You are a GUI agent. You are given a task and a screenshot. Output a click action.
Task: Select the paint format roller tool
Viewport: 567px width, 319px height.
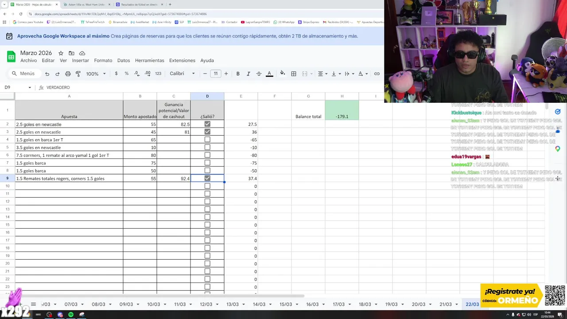(78, 74)
